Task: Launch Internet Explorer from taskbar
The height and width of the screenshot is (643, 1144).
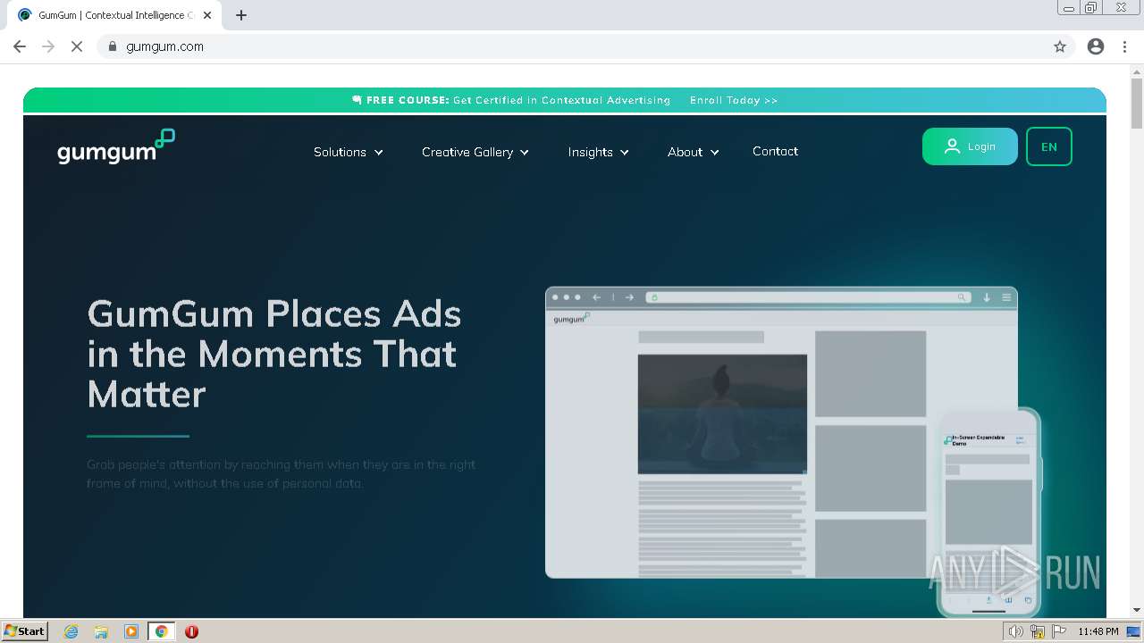Action: (x=71, y=631)
